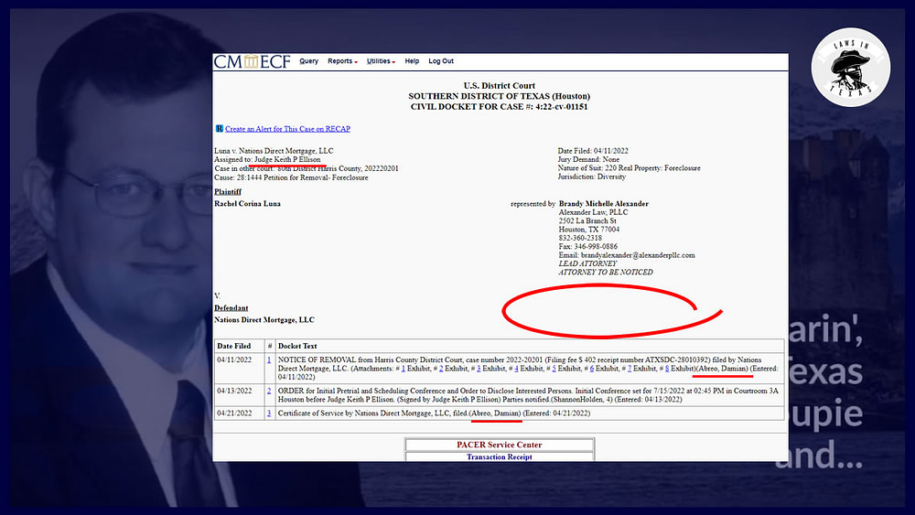Open the Query menu
The height and width of the screenshot is (515, 915).
pos(308,61)
